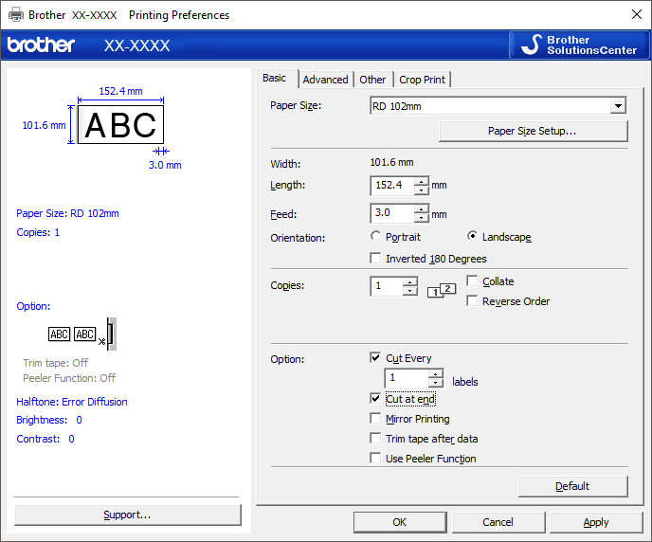Click the "Brightness: 0" summary text
This screenshot has width=652, height=542.
click(49, 420)
